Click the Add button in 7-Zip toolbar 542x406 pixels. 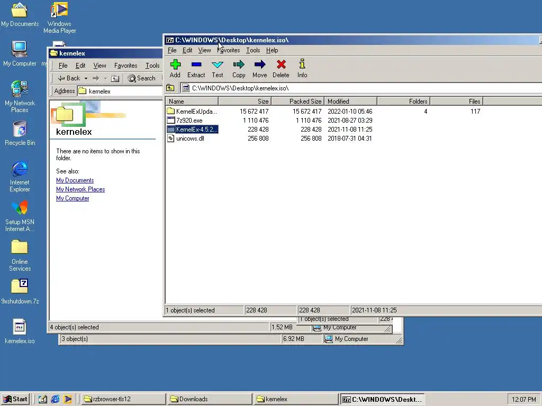click(x=175, y=68)
